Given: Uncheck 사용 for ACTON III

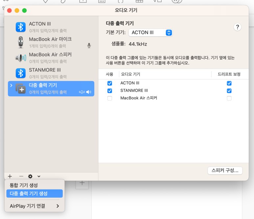Looking at the screenshot, I should pos(110,83).
